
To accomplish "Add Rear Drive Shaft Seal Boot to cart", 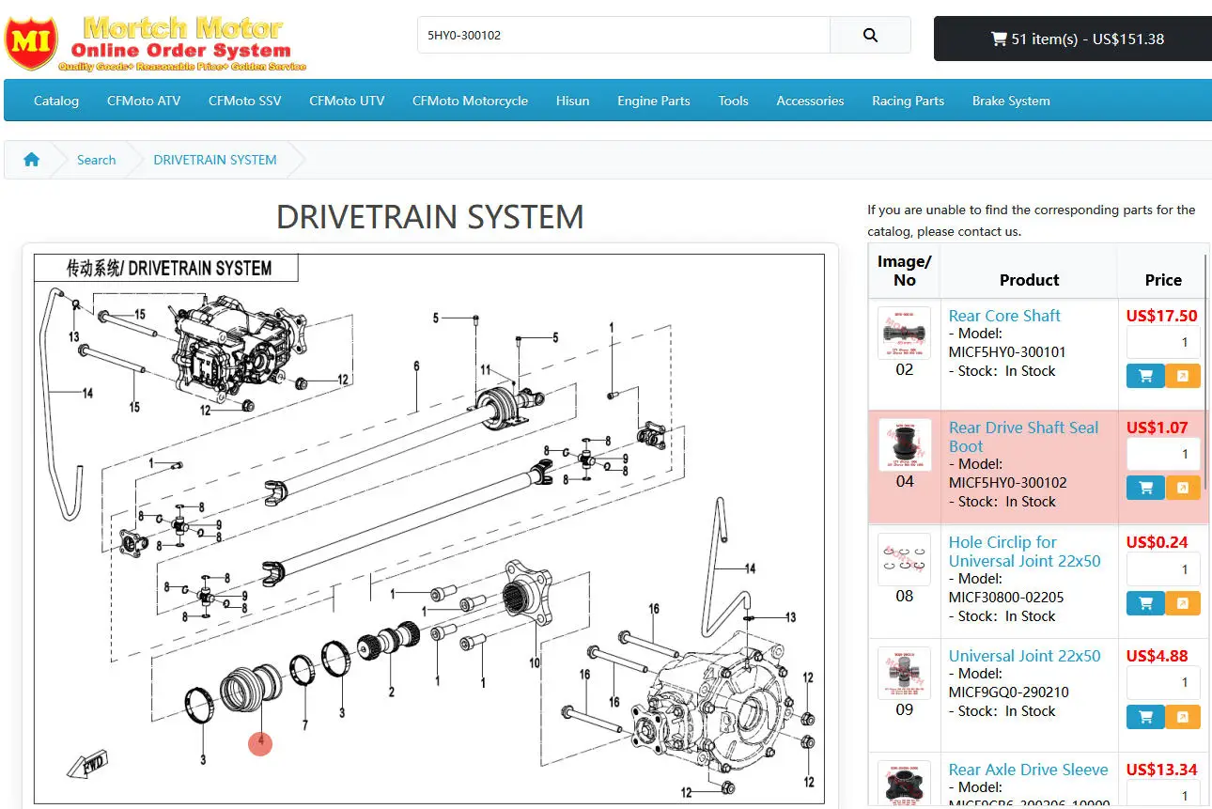I will [1145, 488].
